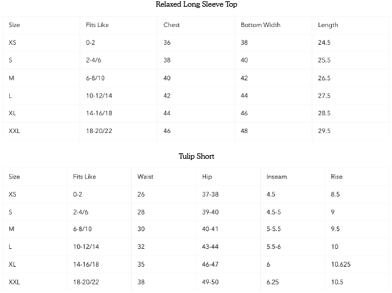Click the "Relaxed Long Sleeve Top" heading
This screenshot has height=293, width=392.
coord(196,5)
